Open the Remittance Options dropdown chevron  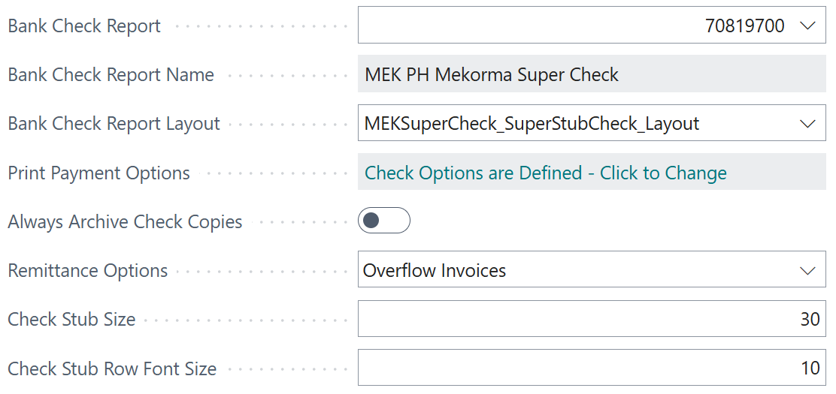pos(807,270)
